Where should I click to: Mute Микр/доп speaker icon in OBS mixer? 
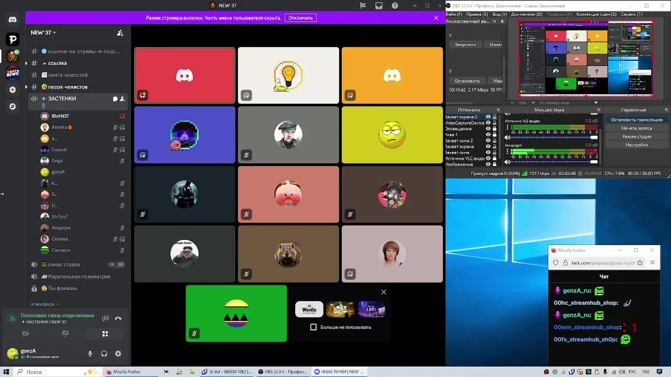click(x=507, y=162)
